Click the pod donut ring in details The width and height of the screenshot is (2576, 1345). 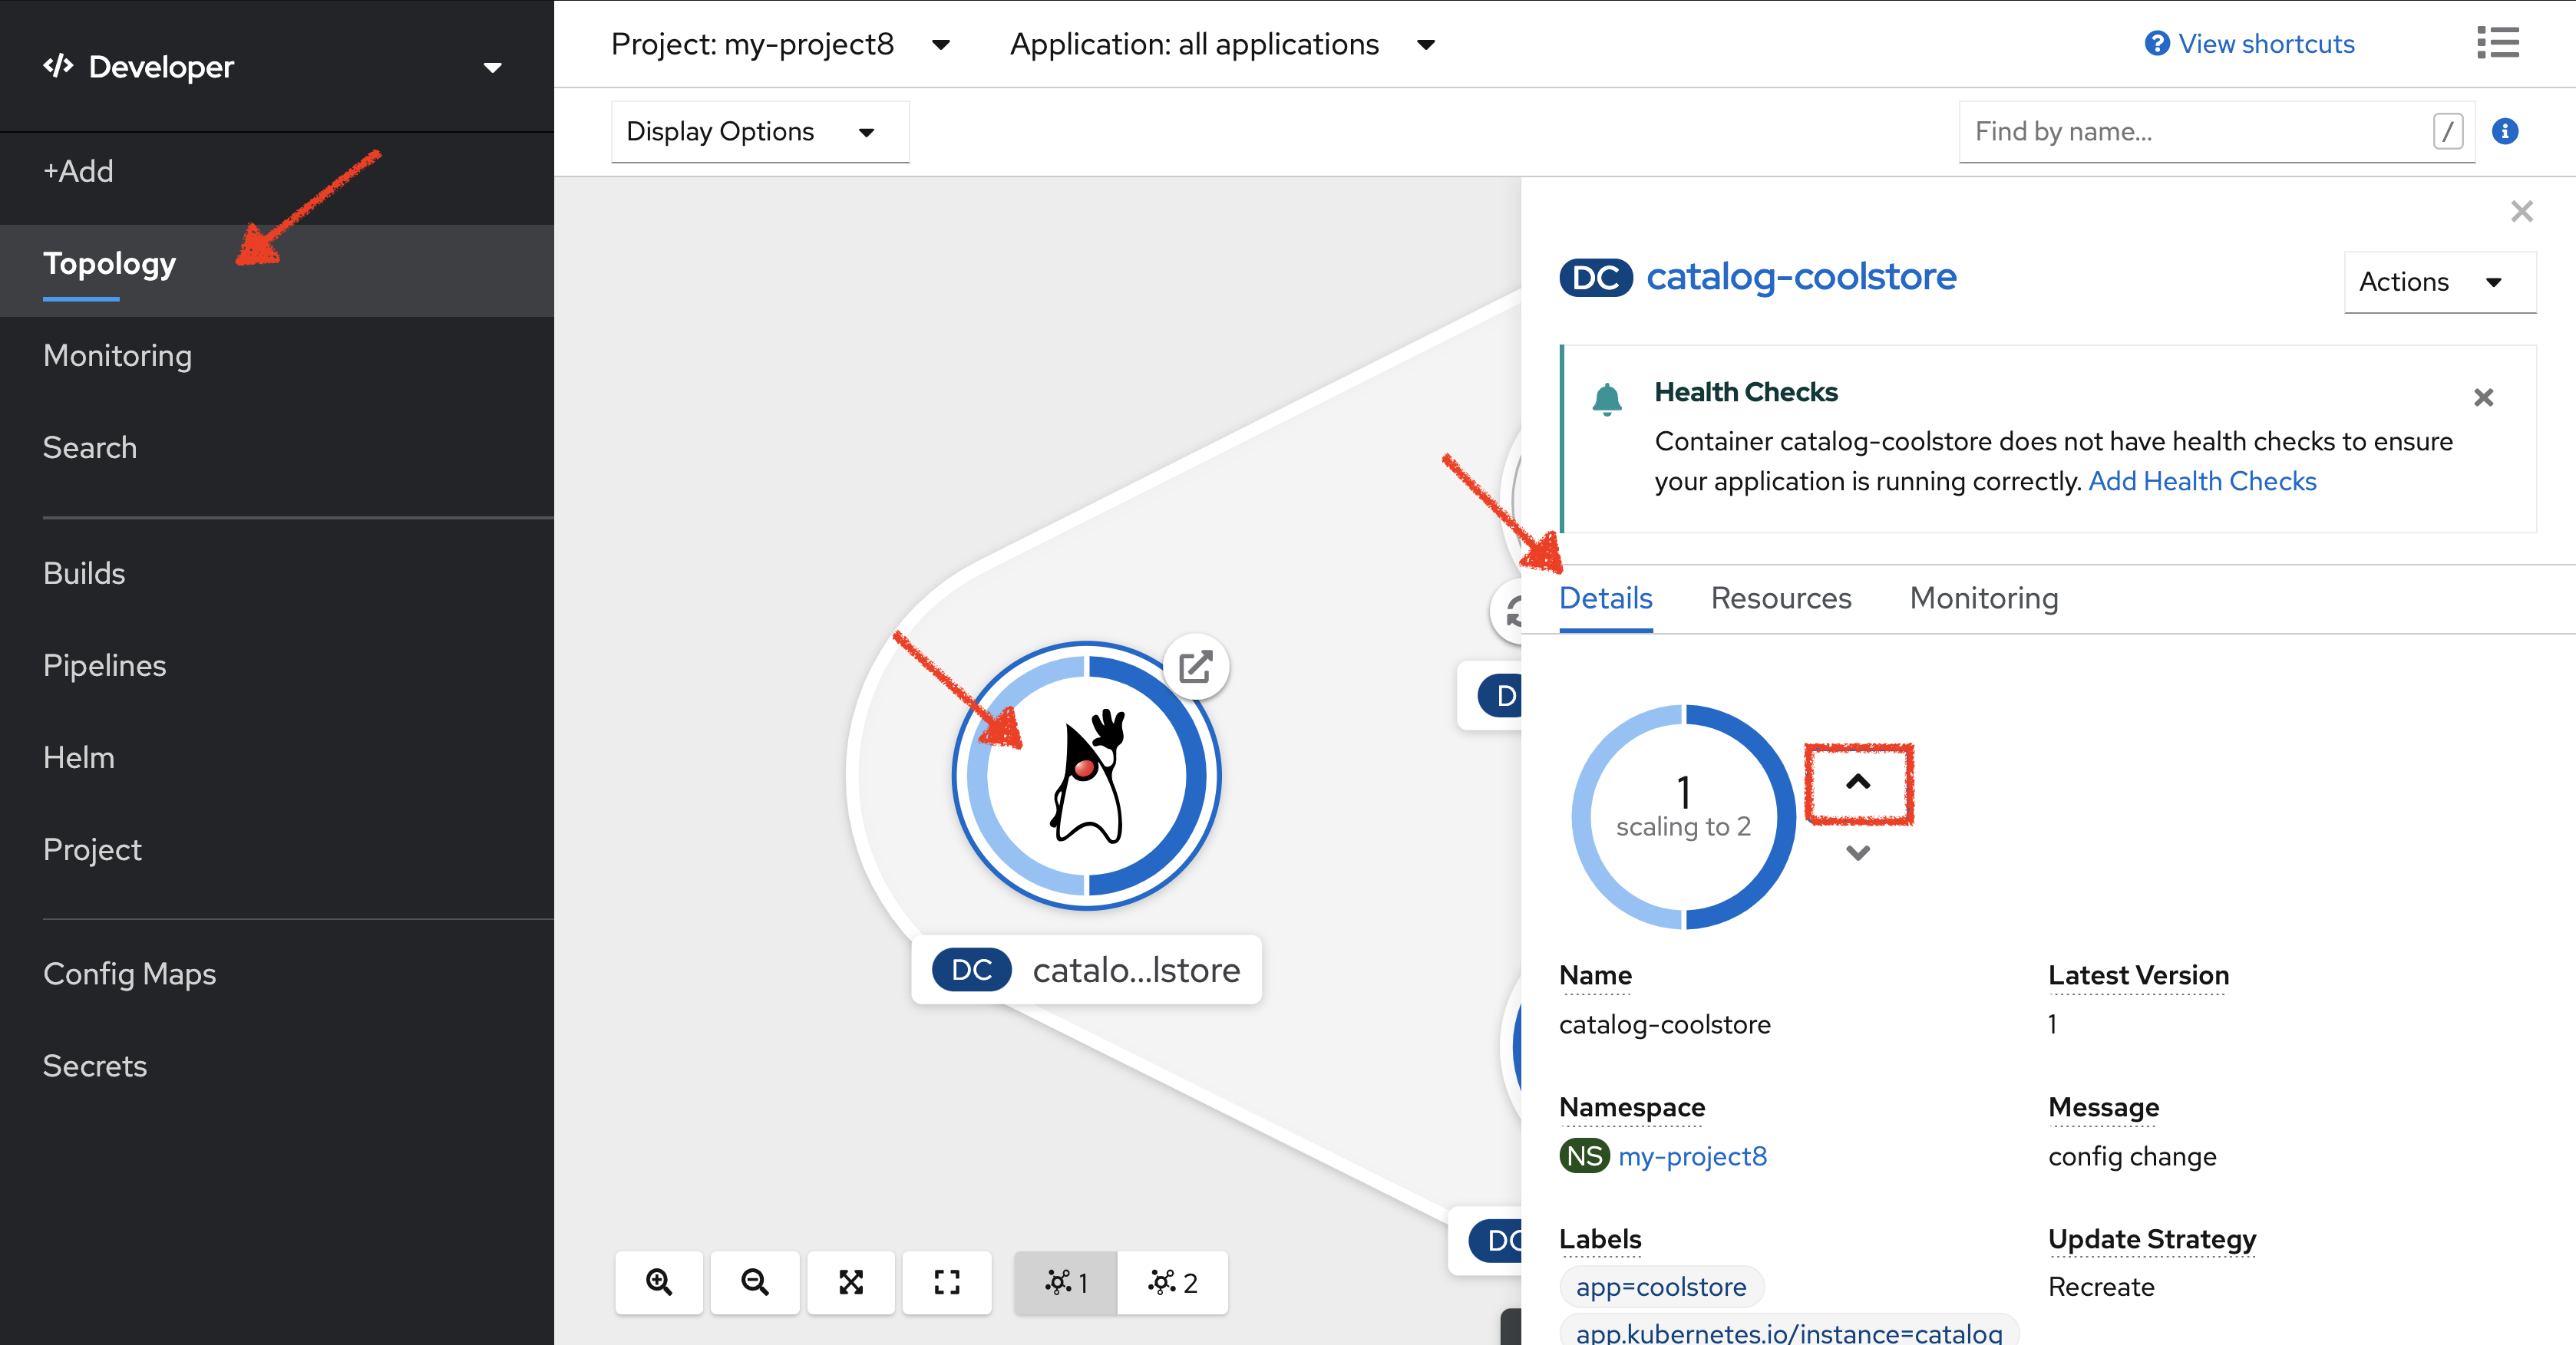click(x=1684, y=816)
